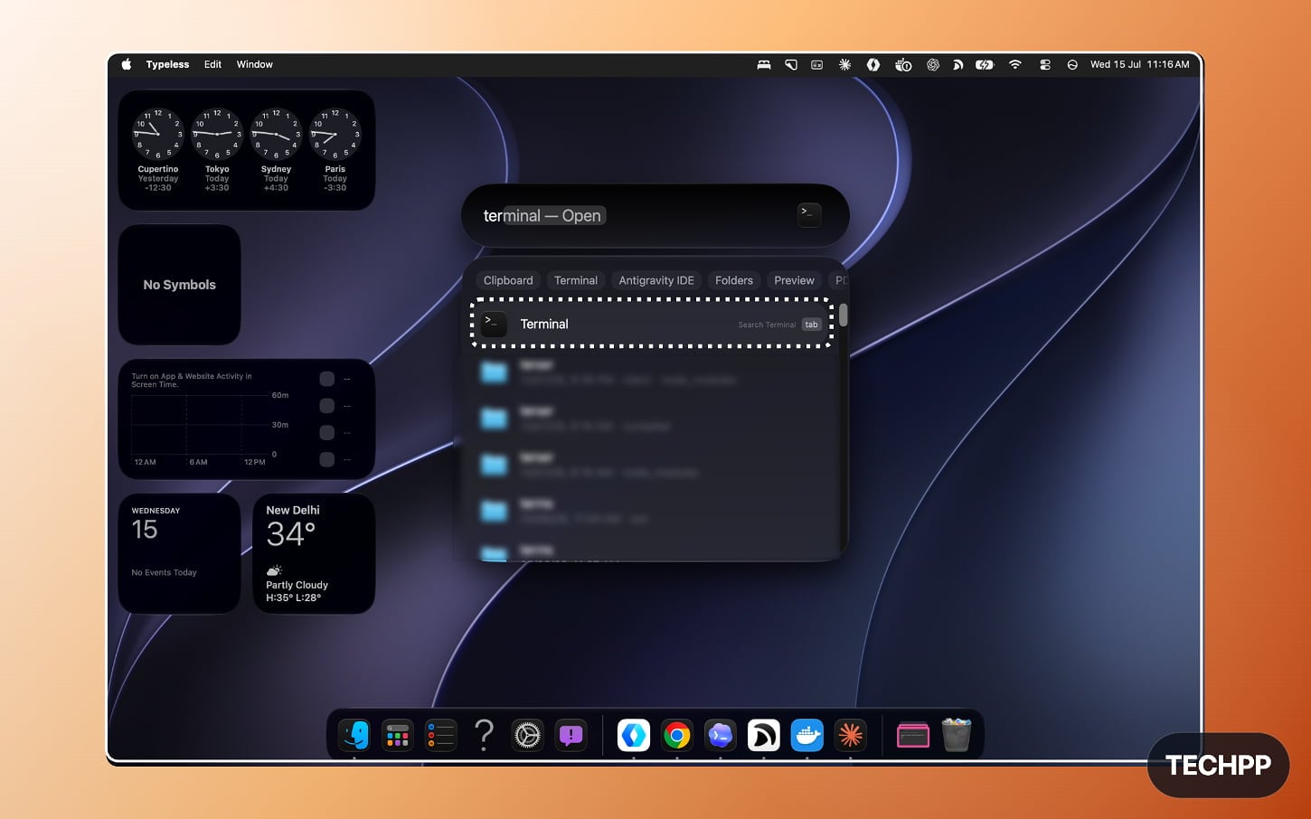
Task: Open Reminders from the Dock
Action: [x=440, y=735]
